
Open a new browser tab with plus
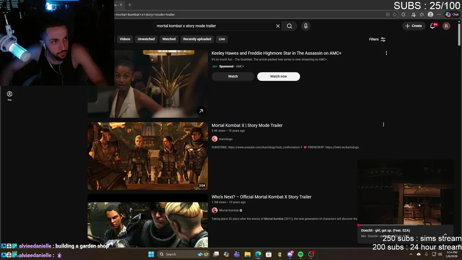(x=130, y=5)
